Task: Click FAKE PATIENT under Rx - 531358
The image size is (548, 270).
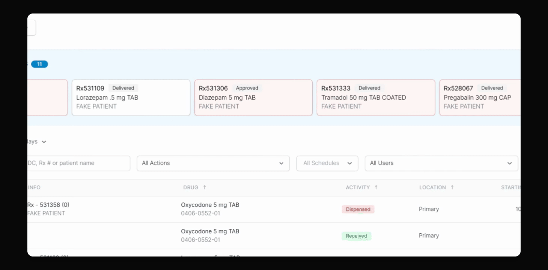Action: pyautogui.click(x=46, y=213)
